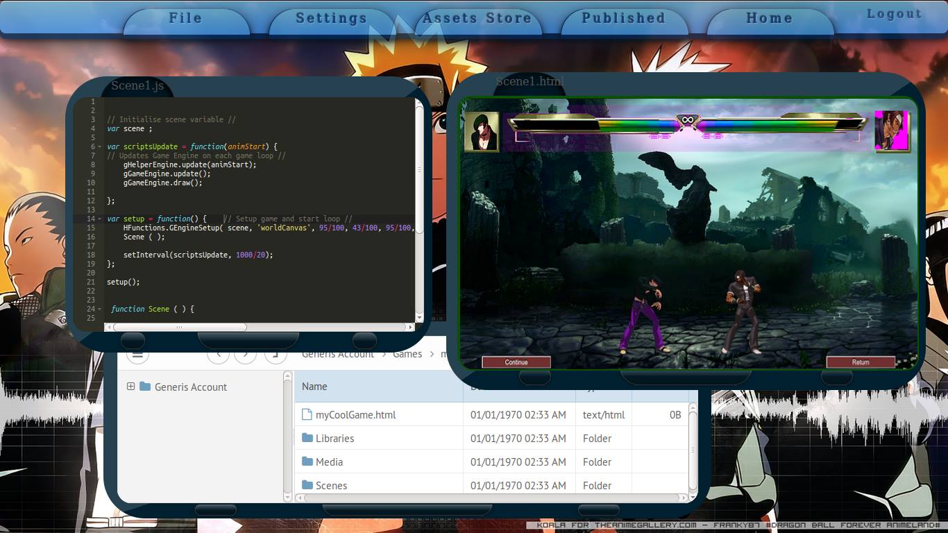The width and height of the screenshot is (948, 533).
Task: Click the Games breadcrumb in file manager
Action: coord(407,355)
